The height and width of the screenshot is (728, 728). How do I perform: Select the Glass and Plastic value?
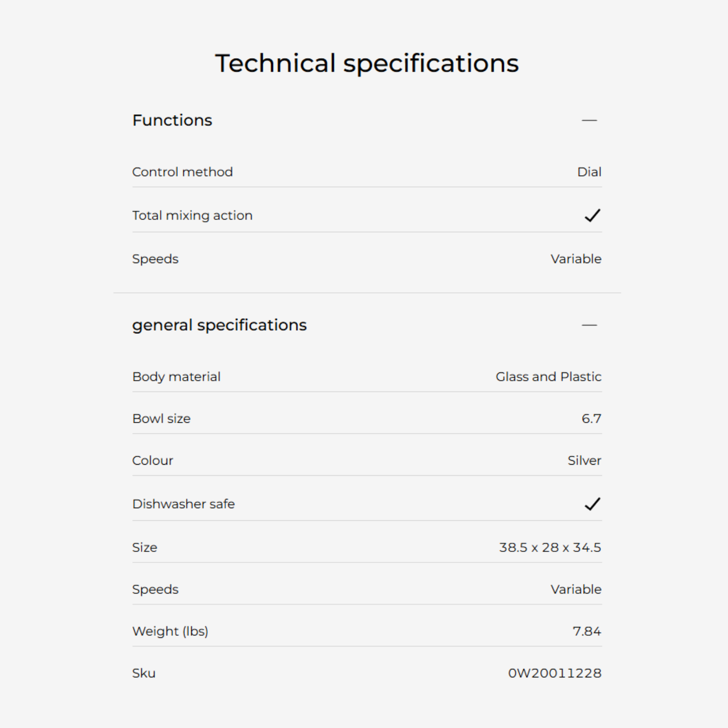(548, 377)
